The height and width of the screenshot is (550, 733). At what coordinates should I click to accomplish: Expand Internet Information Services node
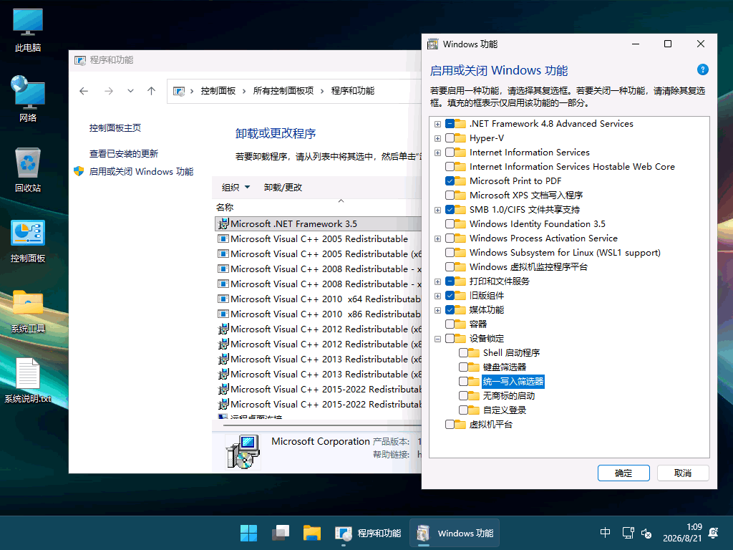(437, 153)
